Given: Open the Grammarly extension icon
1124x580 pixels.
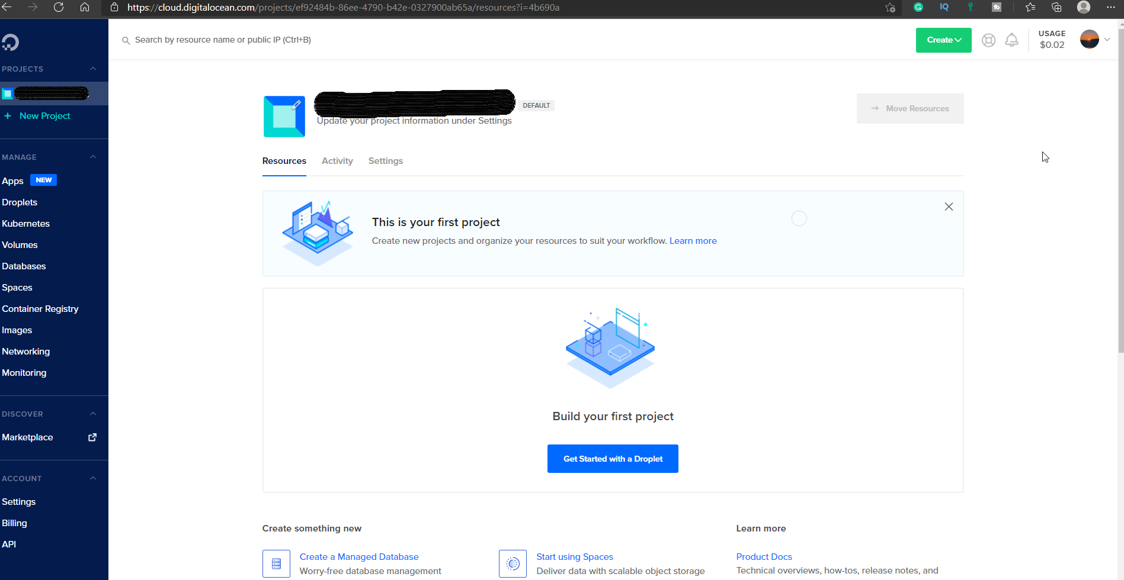Looking at the screenshot, I should (918, 7).
